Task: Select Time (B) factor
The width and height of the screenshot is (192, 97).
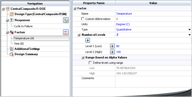Action: coord(19,44)
